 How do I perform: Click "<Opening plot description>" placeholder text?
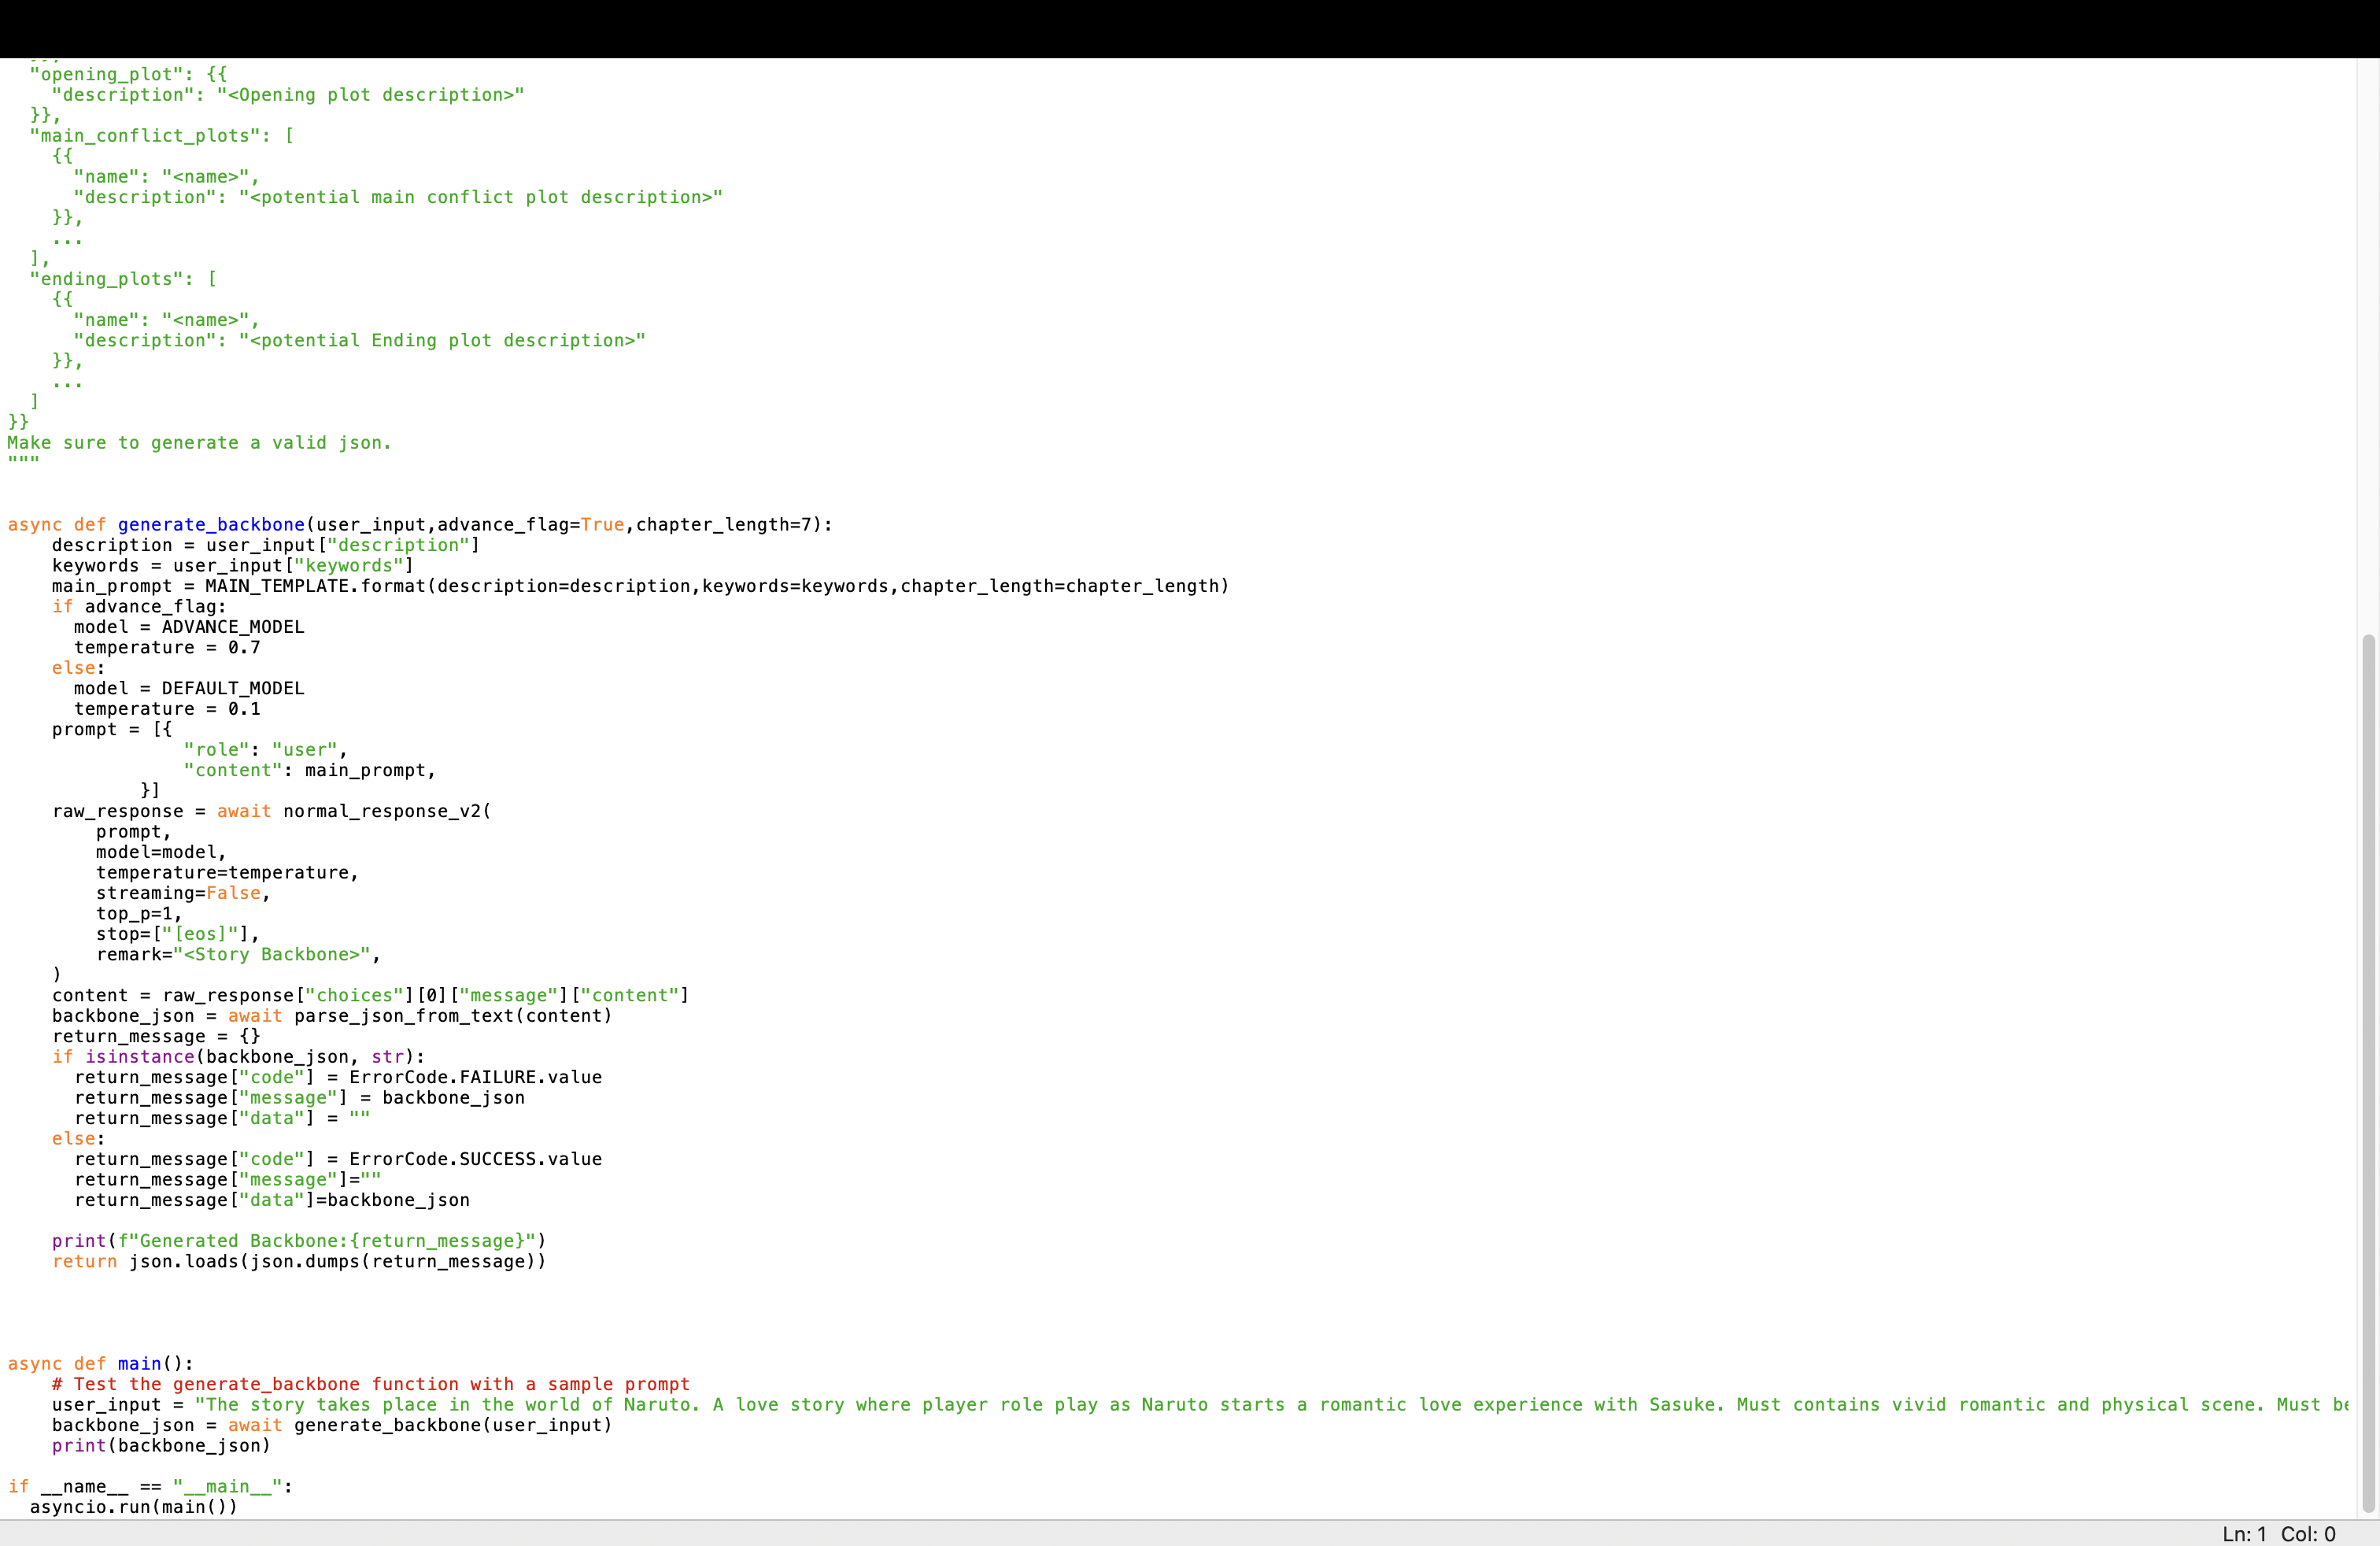[371, 94]
